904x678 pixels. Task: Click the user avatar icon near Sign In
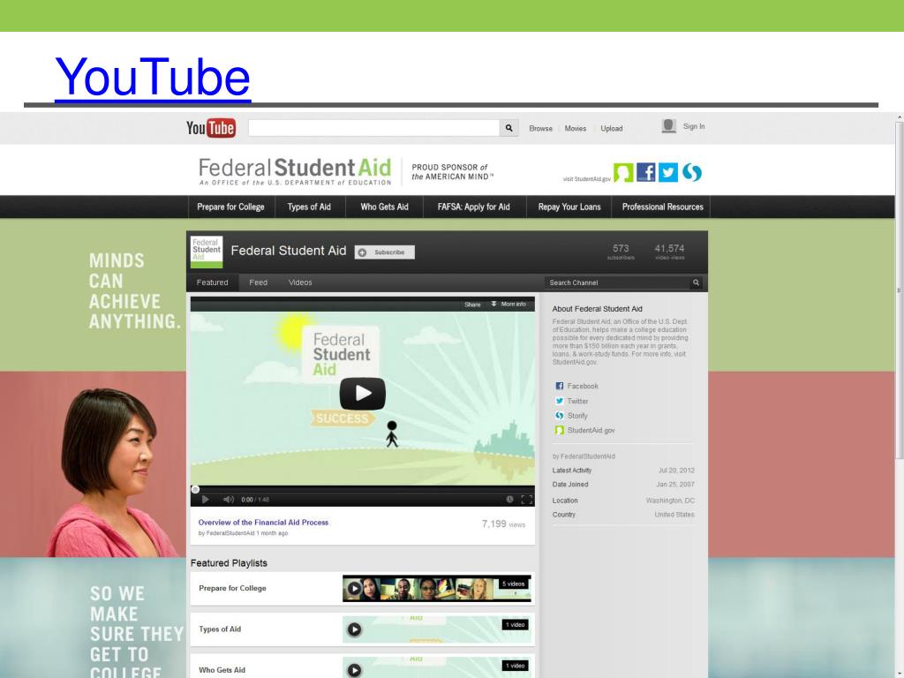668,126
